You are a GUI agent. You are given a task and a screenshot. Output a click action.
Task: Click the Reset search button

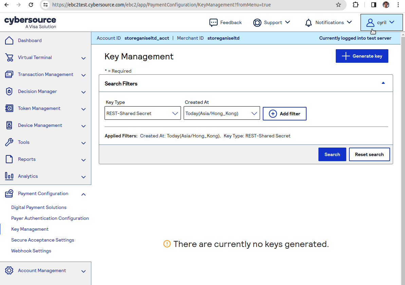coord(369,154)
